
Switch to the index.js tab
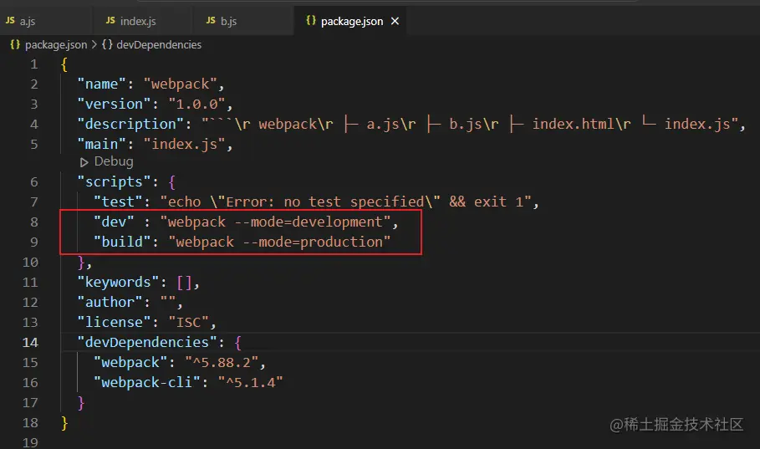tap(141, 21)
